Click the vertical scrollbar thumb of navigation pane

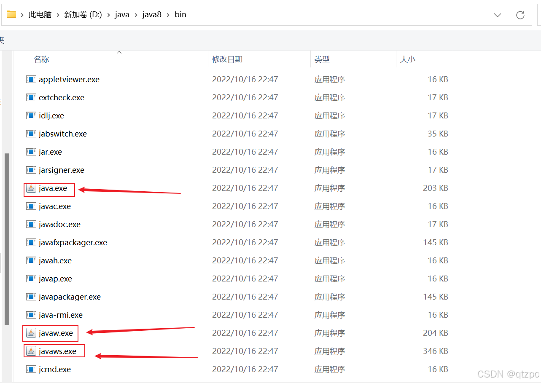click(x=7, y=239)
